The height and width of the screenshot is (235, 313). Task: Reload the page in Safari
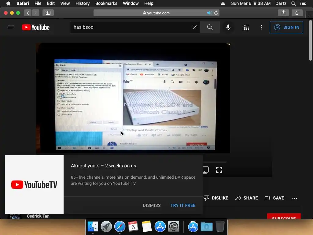coord(216,13)
